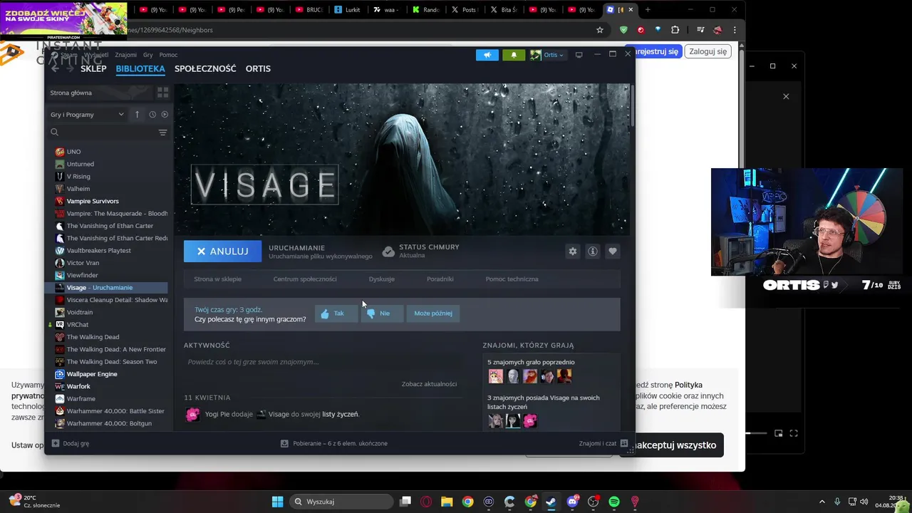Viewport: 912px width, 513px height.
Task: Open taskbar system tray chevron
Action: coord(822,502)
